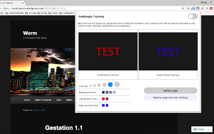The width and height of the screenshot is (214, 134).
Task: Open a new browser tab
Action: point(28,3)
